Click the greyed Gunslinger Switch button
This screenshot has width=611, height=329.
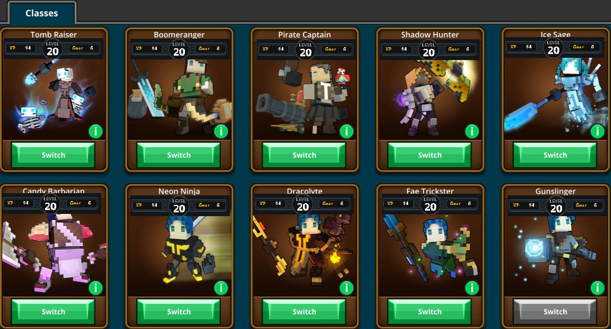555,312
